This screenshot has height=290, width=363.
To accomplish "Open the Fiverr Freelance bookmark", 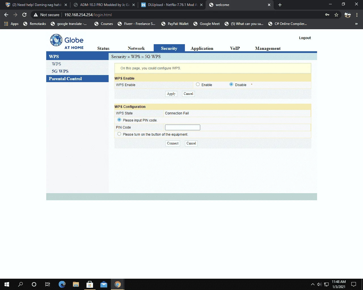I will [x=136, y=24].
